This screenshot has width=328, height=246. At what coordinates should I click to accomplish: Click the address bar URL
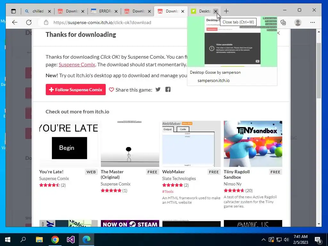(102, 22)
